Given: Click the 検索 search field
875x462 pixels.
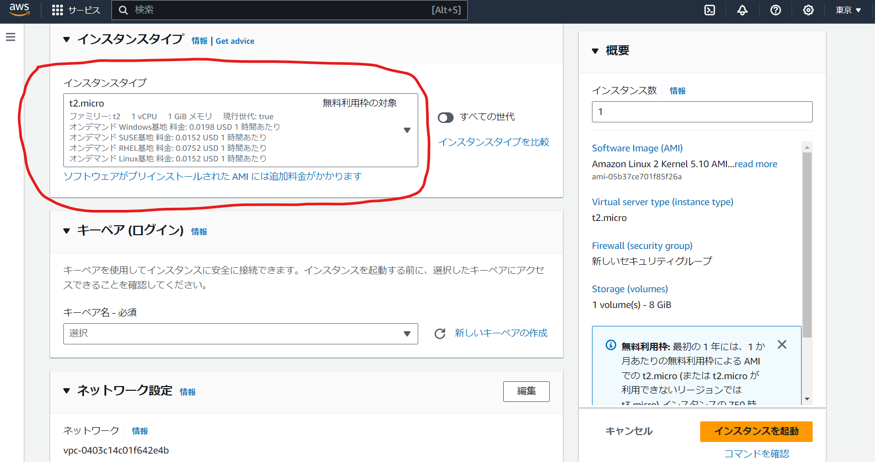Looking at the screenshot, I should [x=289, y=10].
